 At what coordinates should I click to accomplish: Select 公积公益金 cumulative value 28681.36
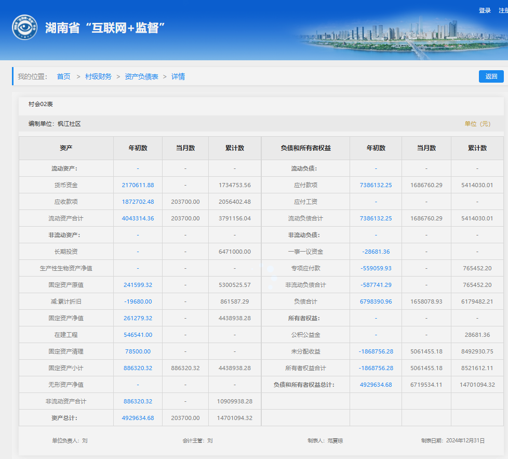[477, 335]
